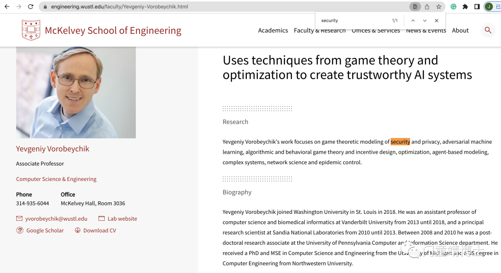
Task: Open the Chrome profile avatar J
Action: (x=489, y=6)
